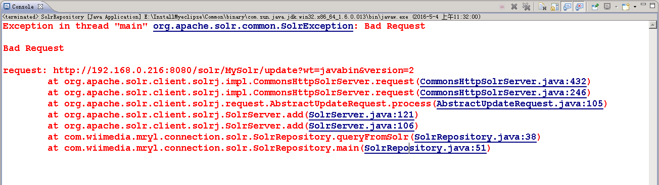Click the Display Selected Console icon
Screen dimensions: 659x185
point(607,7)
